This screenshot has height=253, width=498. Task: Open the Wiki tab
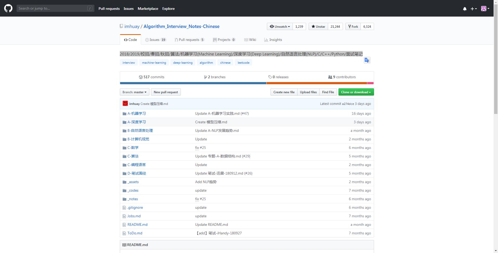tap(250, 40)
